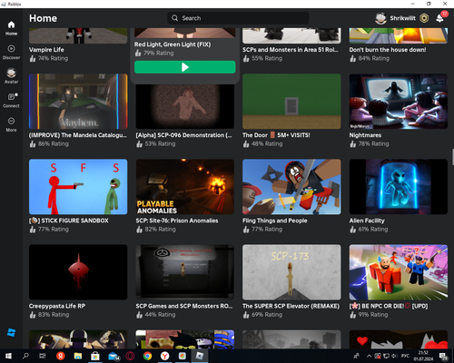Click the Home page heading
The height and width of the screenshot is (363, 454).
pyautogui.click(x=43, y=18)
